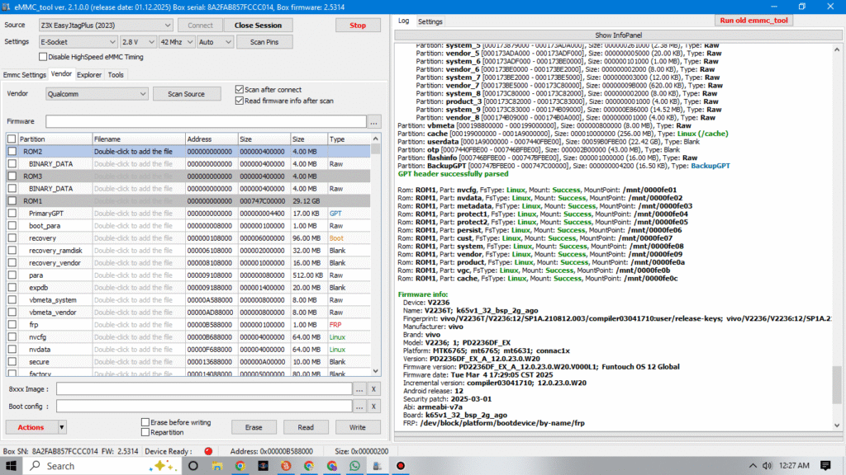Click the Device Ready status indicator

tap(208, 452)
